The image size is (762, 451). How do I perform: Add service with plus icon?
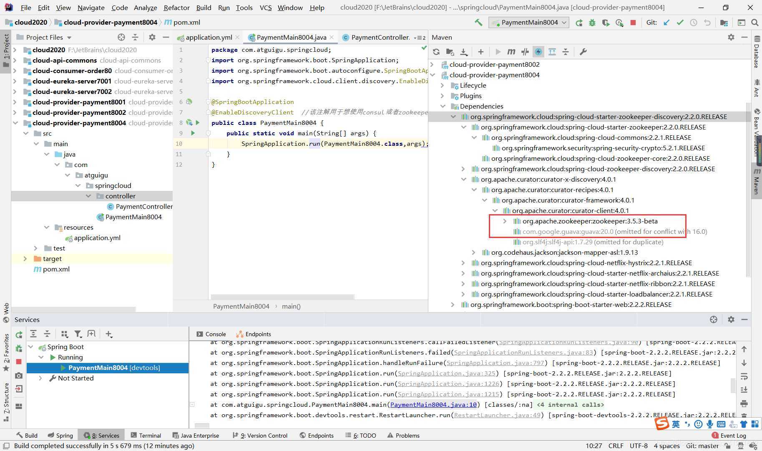click(x=109, y=334)
